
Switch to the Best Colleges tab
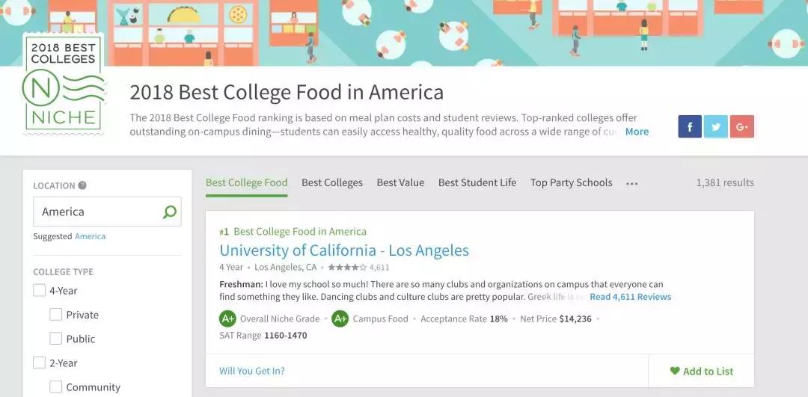[332, 182]
